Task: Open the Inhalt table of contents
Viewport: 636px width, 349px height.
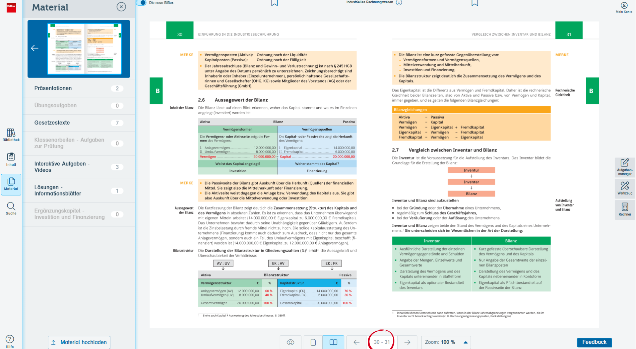Action: click(11, 159)
